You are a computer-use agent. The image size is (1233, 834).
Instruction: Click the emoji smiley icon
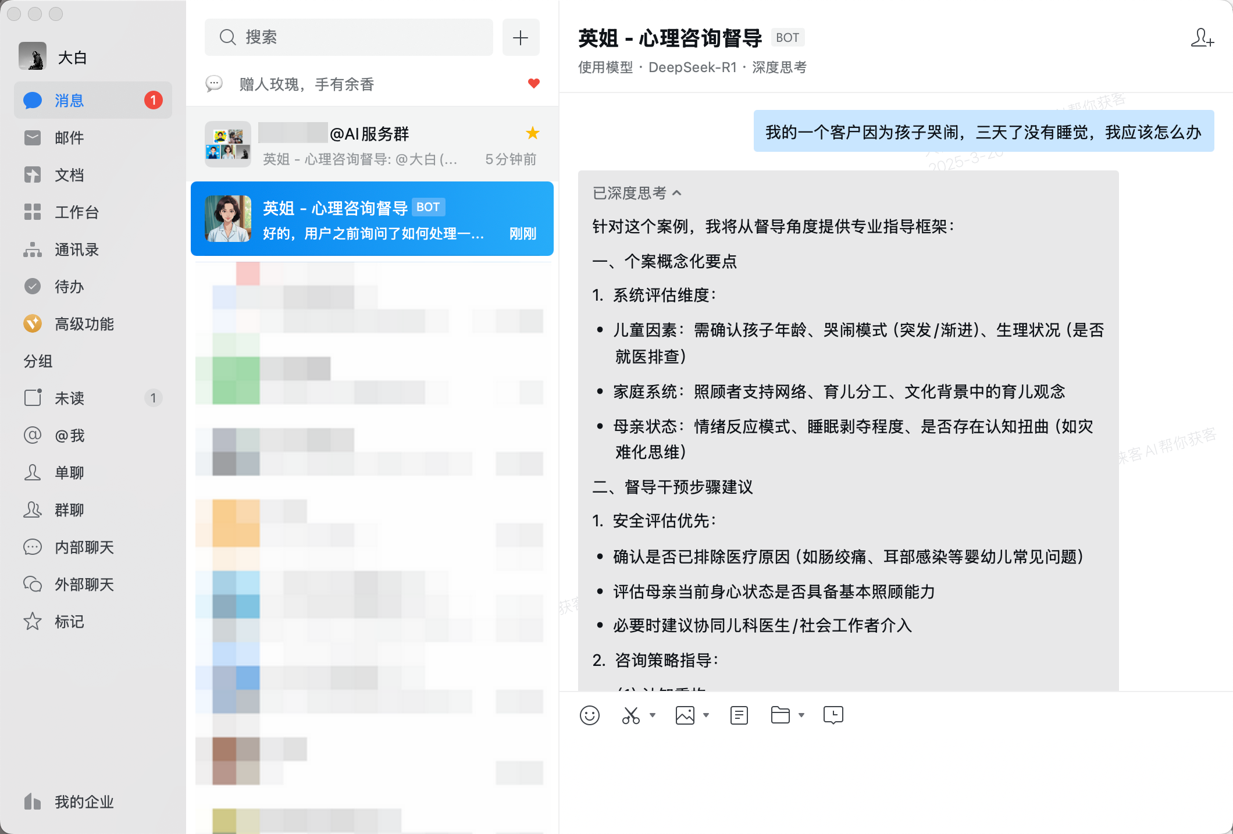click(x=589, y=715)
